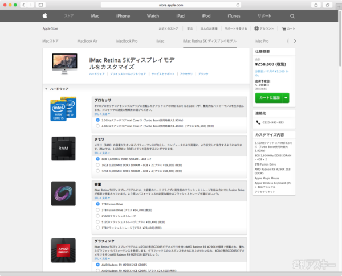The height and width of the screenshot is (276, 342).
Task: Switch to Mac Pro tab
Action: [x=262, y=41]
